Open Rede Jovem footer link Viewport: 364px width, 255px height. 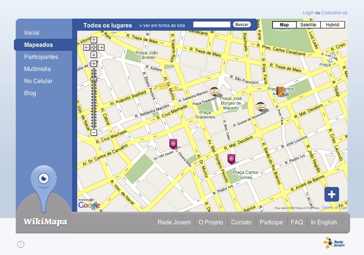[174, 222]
